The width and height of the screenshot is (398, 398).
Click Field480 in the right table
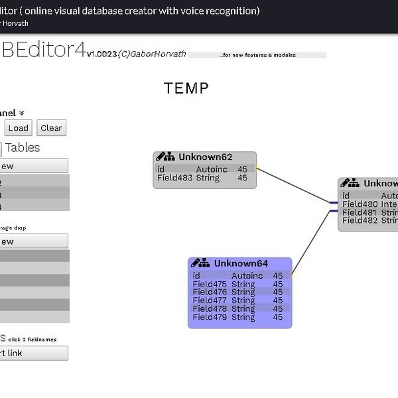pos(360,204)
